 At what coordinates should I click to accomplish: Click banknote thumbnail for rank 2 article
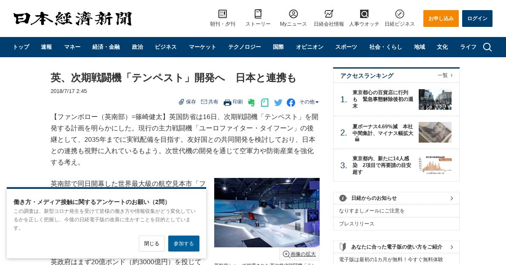pos(435,132)
